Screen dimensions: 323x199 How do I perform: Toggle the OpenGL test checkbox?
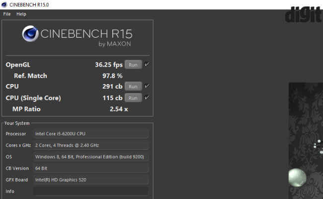coord(147,64)
